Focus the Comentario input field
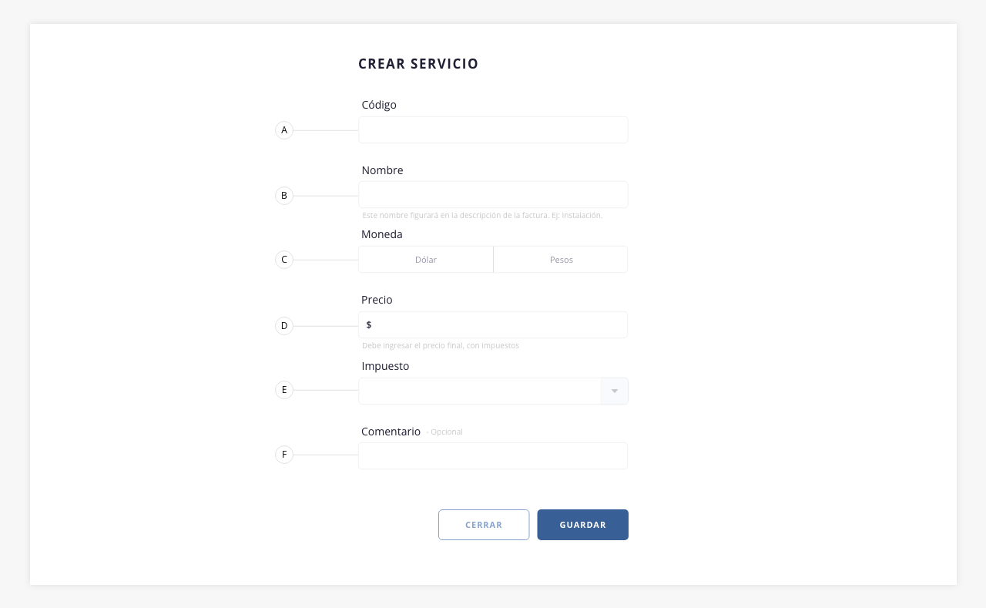 493,455
